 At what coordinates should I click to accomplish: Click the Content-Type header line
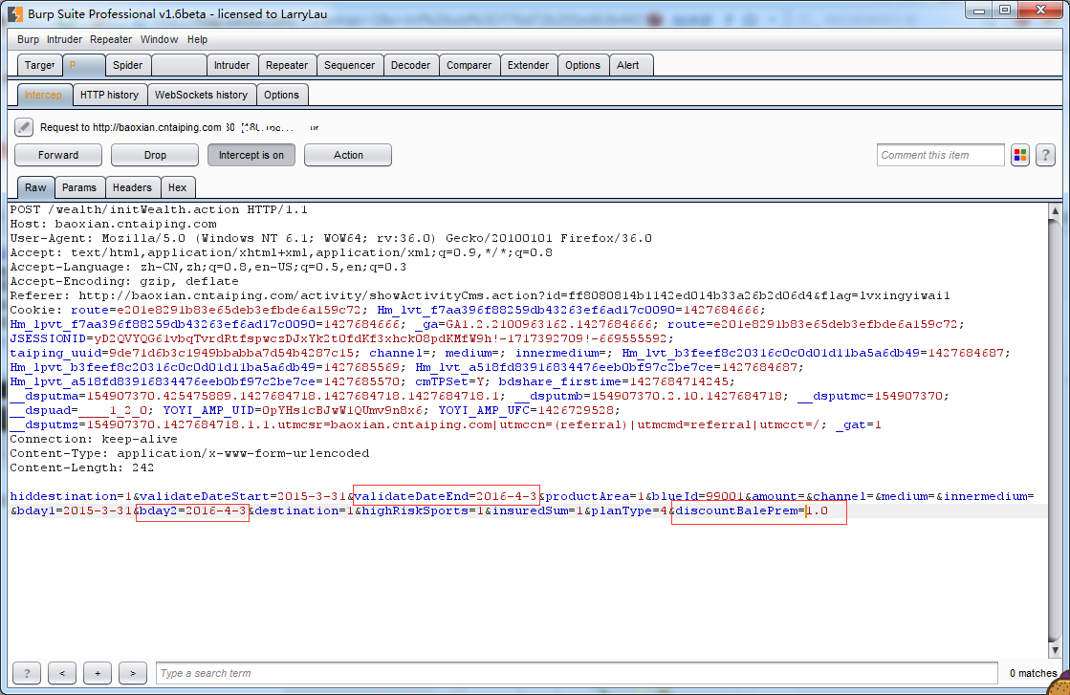(x=189, y=453)
